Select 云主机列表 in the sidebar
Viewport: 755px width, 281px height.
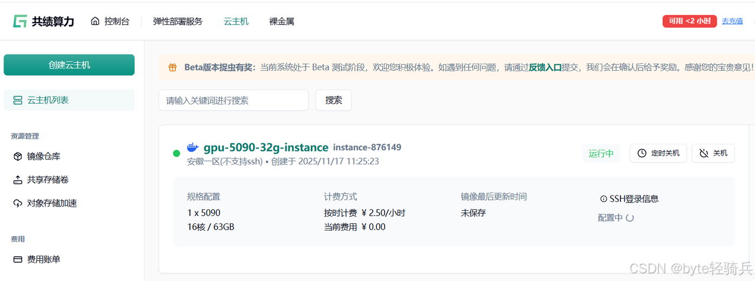[69, 100]
